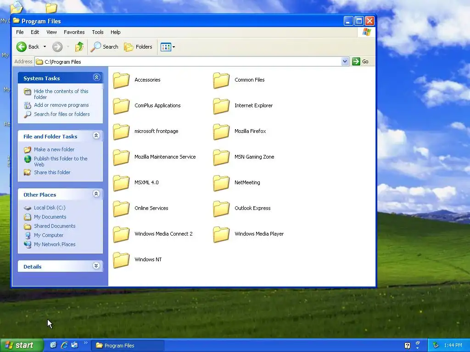
Task: Click the Start button
Action: pyautogui.click(x=22, y=346)
